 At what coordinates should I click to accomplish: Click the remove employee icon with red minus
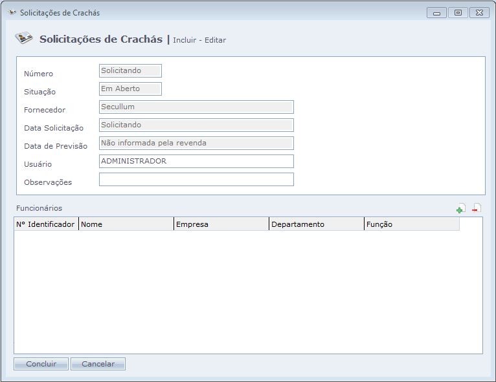coord(477,209)
